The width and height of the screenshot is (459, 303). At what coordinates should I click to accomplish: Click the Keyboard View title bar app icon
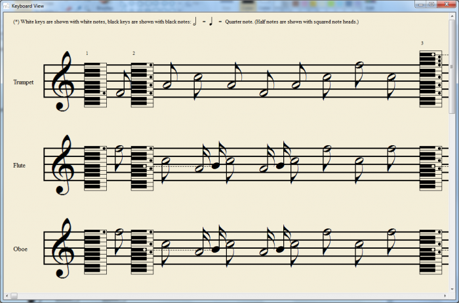point(6,6)
